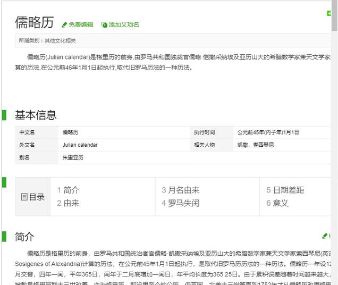Viewport: 338px width, 285px height.
Task: Click the 执行时间 label cell
Action: (212, 132)
